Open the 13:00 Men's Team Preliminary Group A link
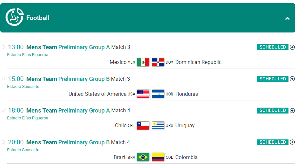This screenshot has width=297, height=166. pos(68,47)
